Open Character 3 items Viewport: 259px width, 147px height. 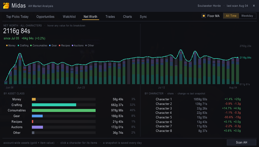(x=164, y=108)
